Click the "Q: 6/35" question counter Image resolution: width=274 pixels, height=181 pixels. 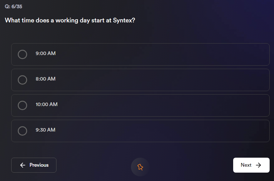pyautogui.click(x=13, y=7)
